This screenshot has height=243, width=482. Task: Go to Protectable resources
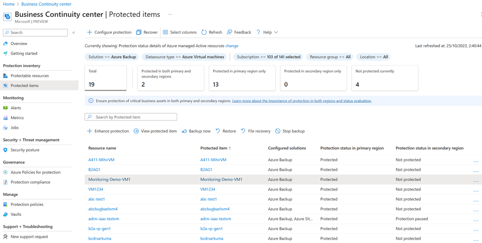[29, 76]
